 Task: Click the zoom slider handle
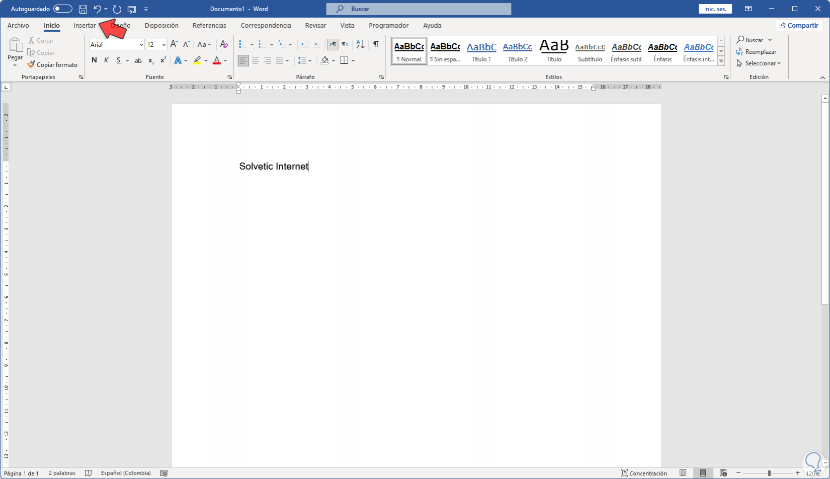point(769,473)
